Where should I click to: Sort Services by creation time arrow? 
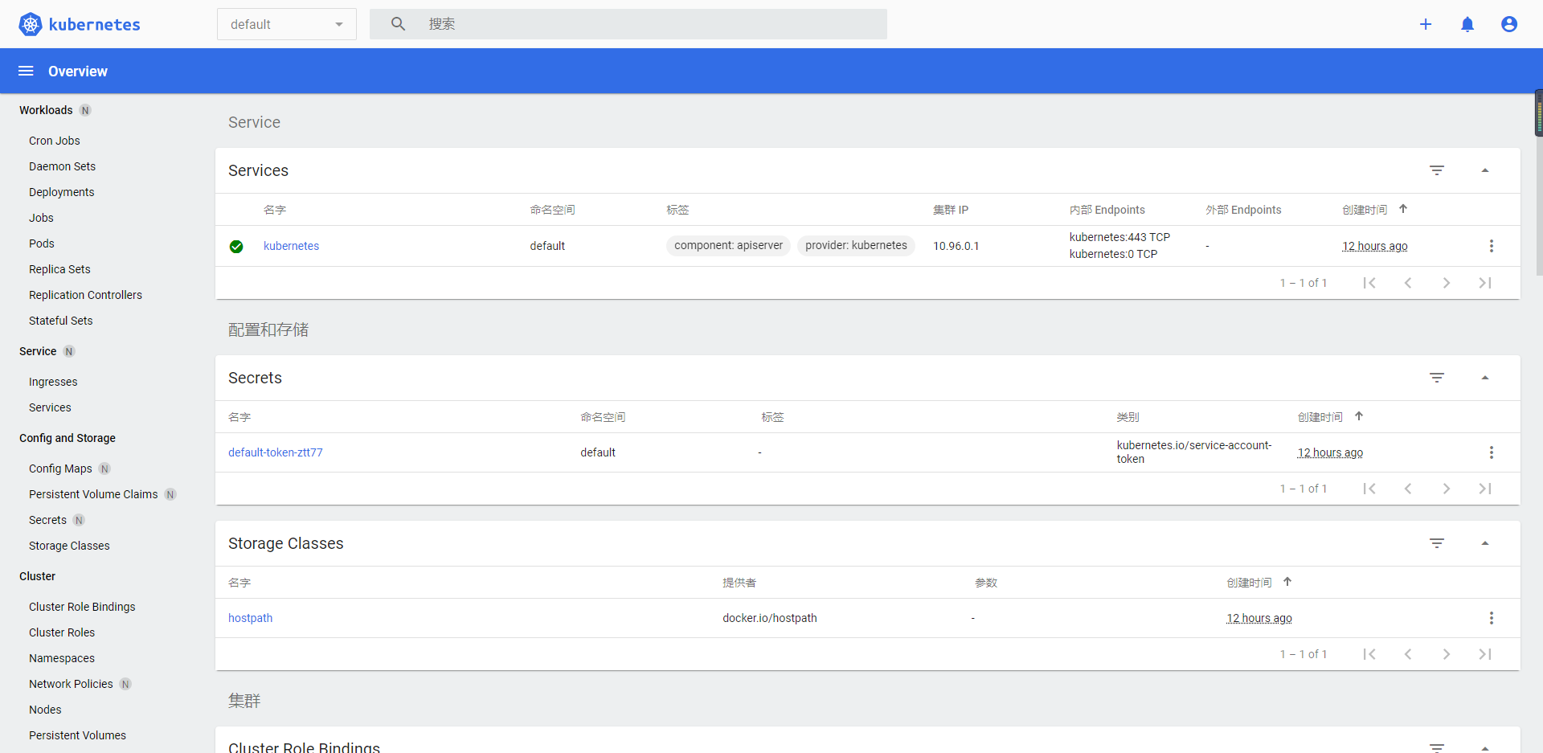pos(1403,209)
